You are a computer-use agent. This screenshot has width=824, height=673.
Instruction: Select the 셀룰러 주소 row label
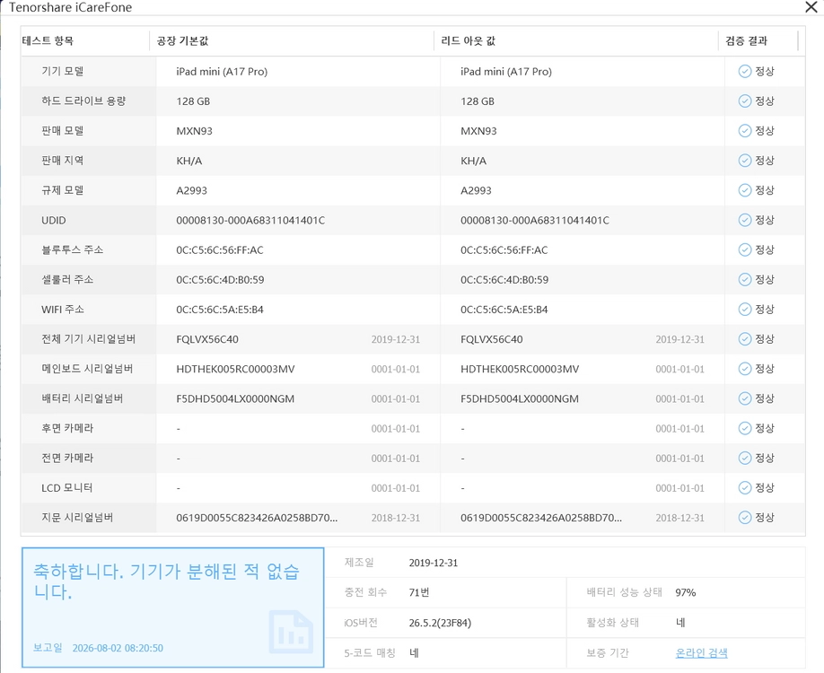pyautogui.click(x=67, y=279)
